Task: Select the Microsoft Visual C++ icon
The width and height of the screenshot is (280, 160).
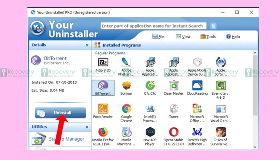Action: (221, 109)
